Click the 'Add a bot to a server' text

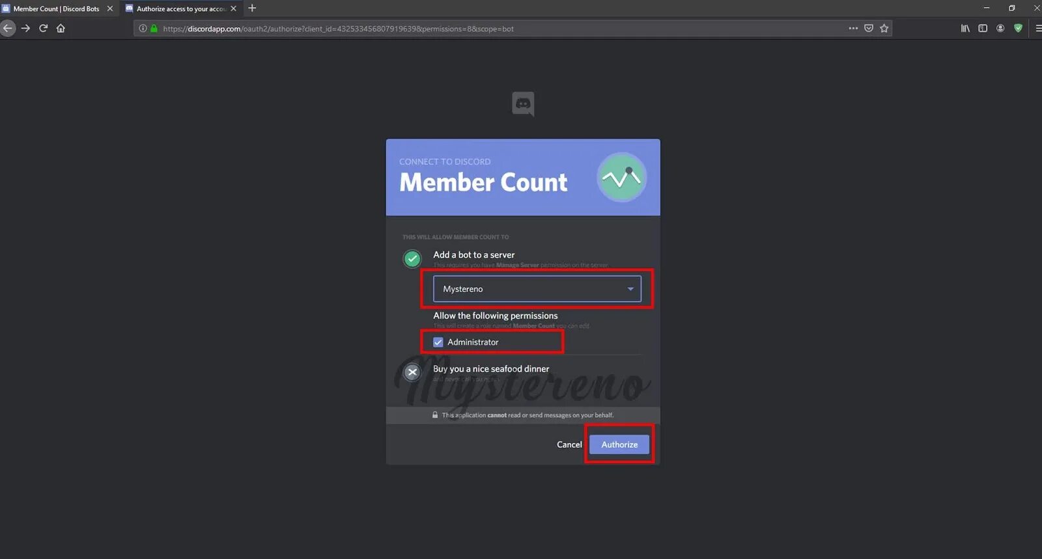pyautogui.click(x=474, y=255)
